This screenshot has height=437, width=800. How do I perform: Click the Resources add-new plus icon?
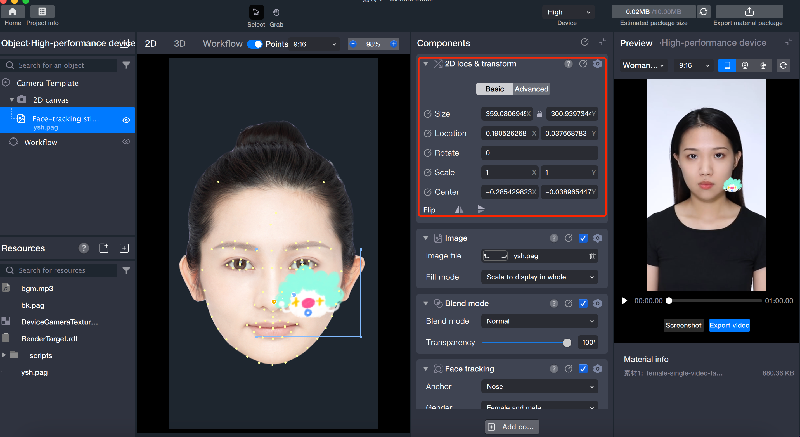pos(124,248)
